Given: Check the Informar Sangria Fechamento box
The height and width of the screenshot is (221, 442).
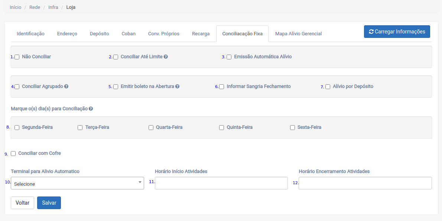Looking at the screenshot, I should 222,87.
